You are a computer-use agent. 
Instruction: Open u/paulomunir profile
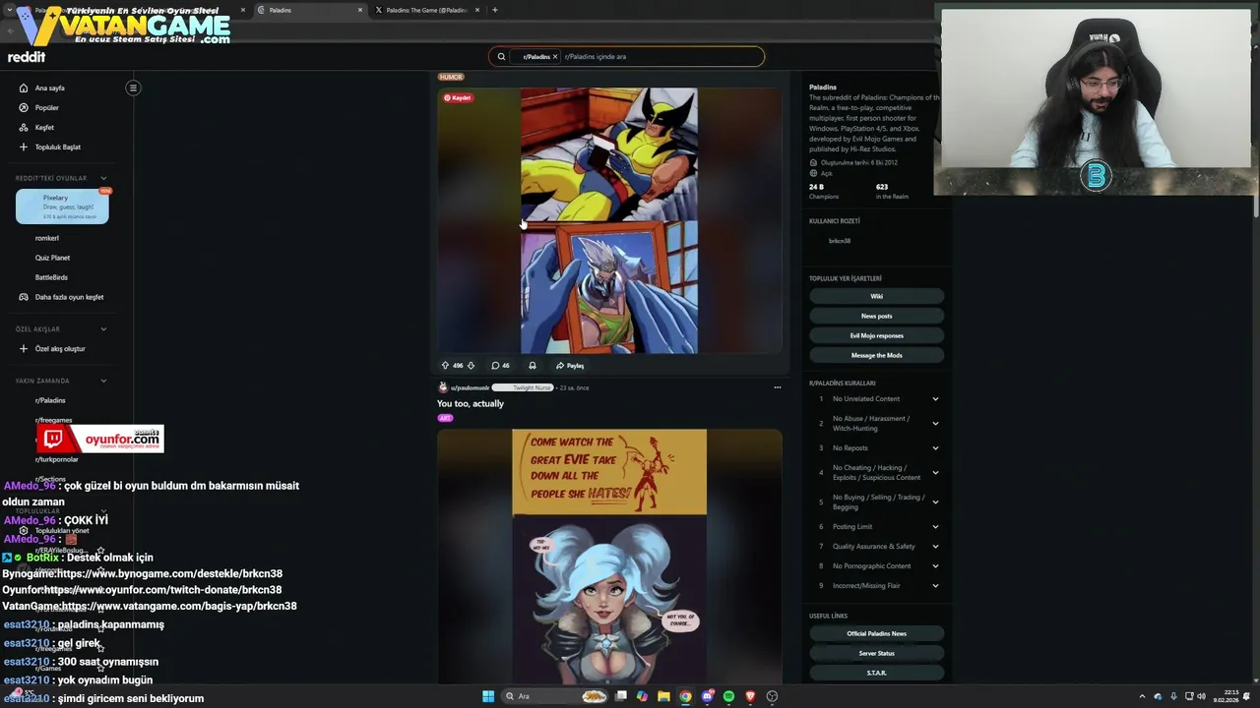point(470,387)
